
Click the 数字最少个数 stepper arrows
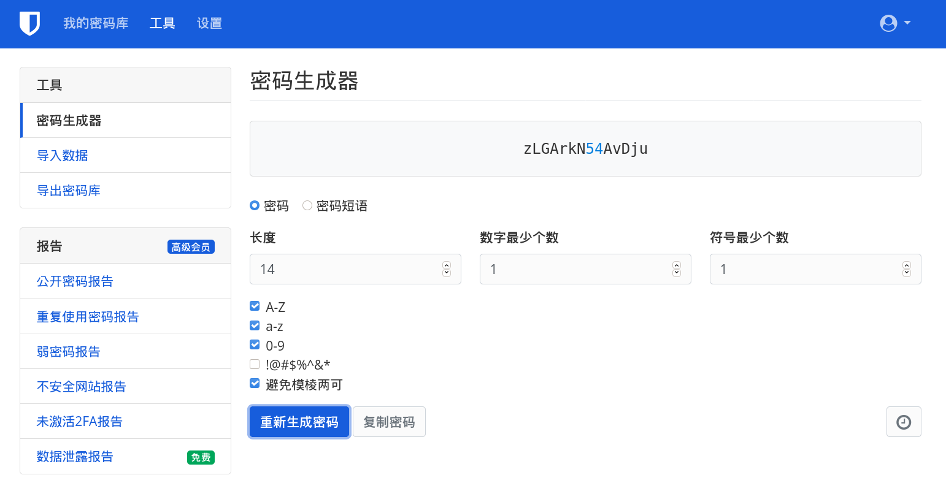coord(677,269)
